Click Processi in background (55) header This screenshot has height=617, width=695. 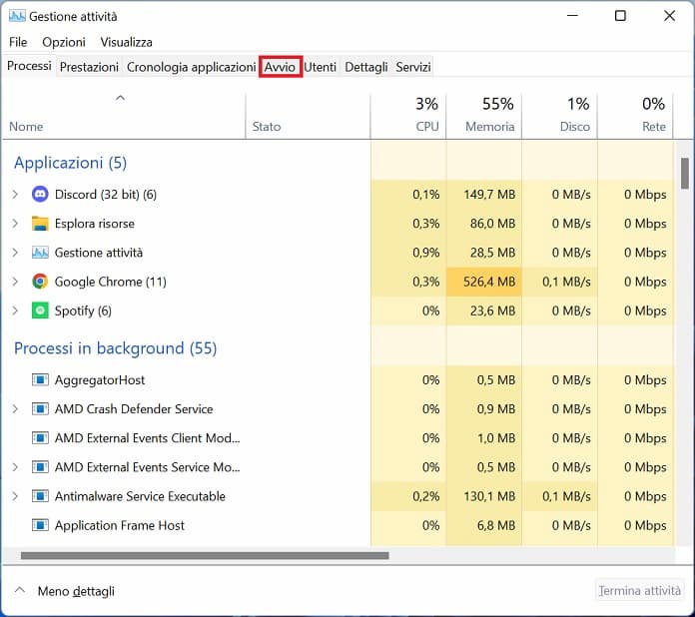pos(115,348)
